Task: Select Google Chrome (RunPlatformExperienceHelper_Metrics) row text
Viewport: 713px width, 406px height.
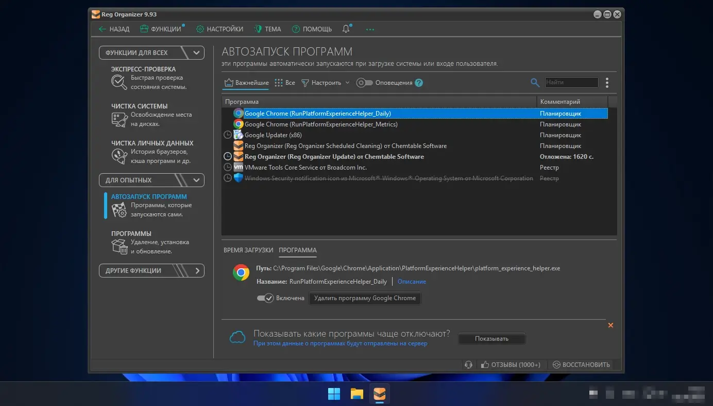Action: point(321,124)
